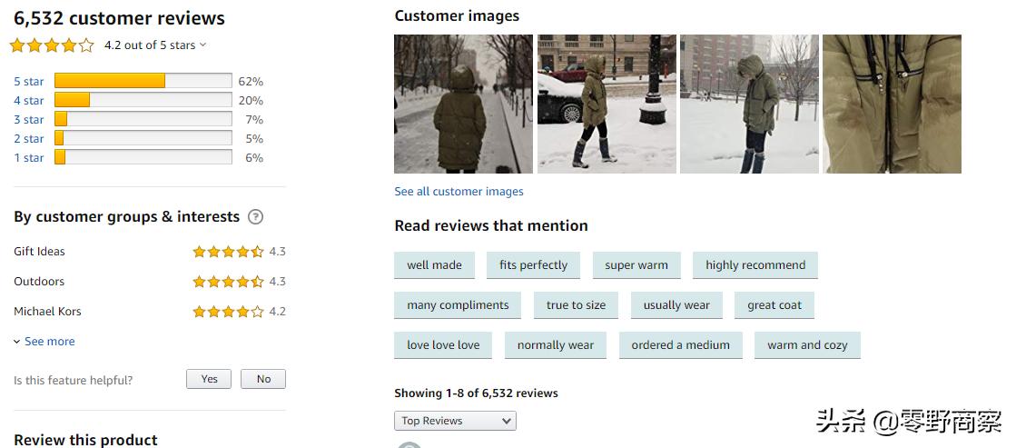Select the "well made" review tag

pos(434,265)
